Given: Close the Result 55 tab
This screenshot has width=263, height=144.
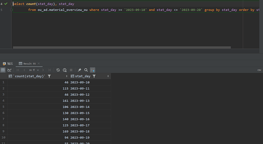Looking at the screenshot, I should click(39, 63).
